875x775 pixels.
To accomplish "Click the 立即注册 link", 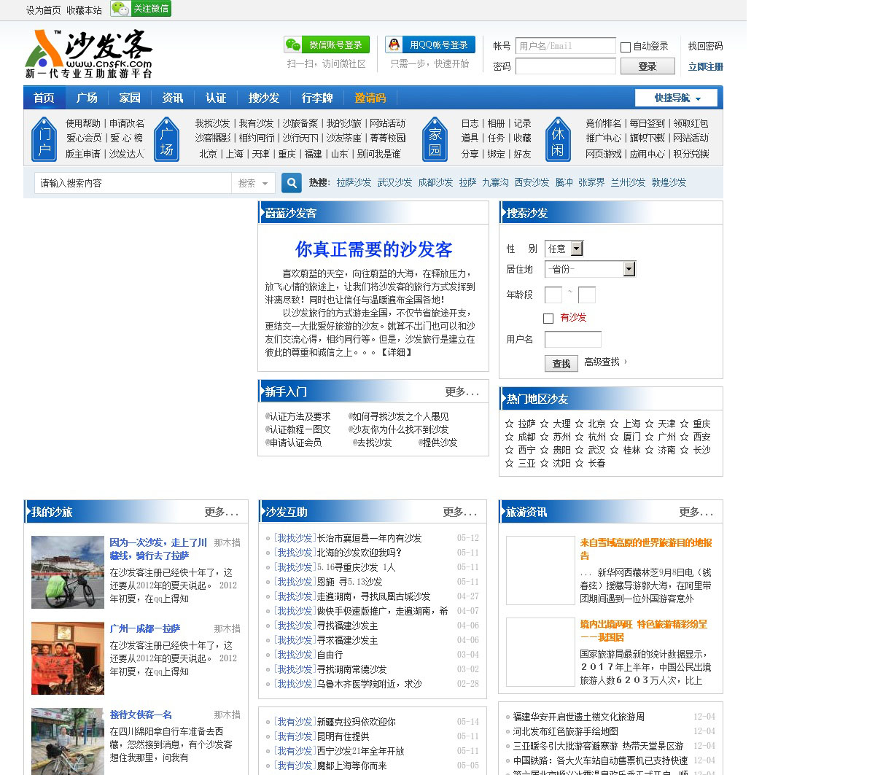I will (x=706, y=66).
